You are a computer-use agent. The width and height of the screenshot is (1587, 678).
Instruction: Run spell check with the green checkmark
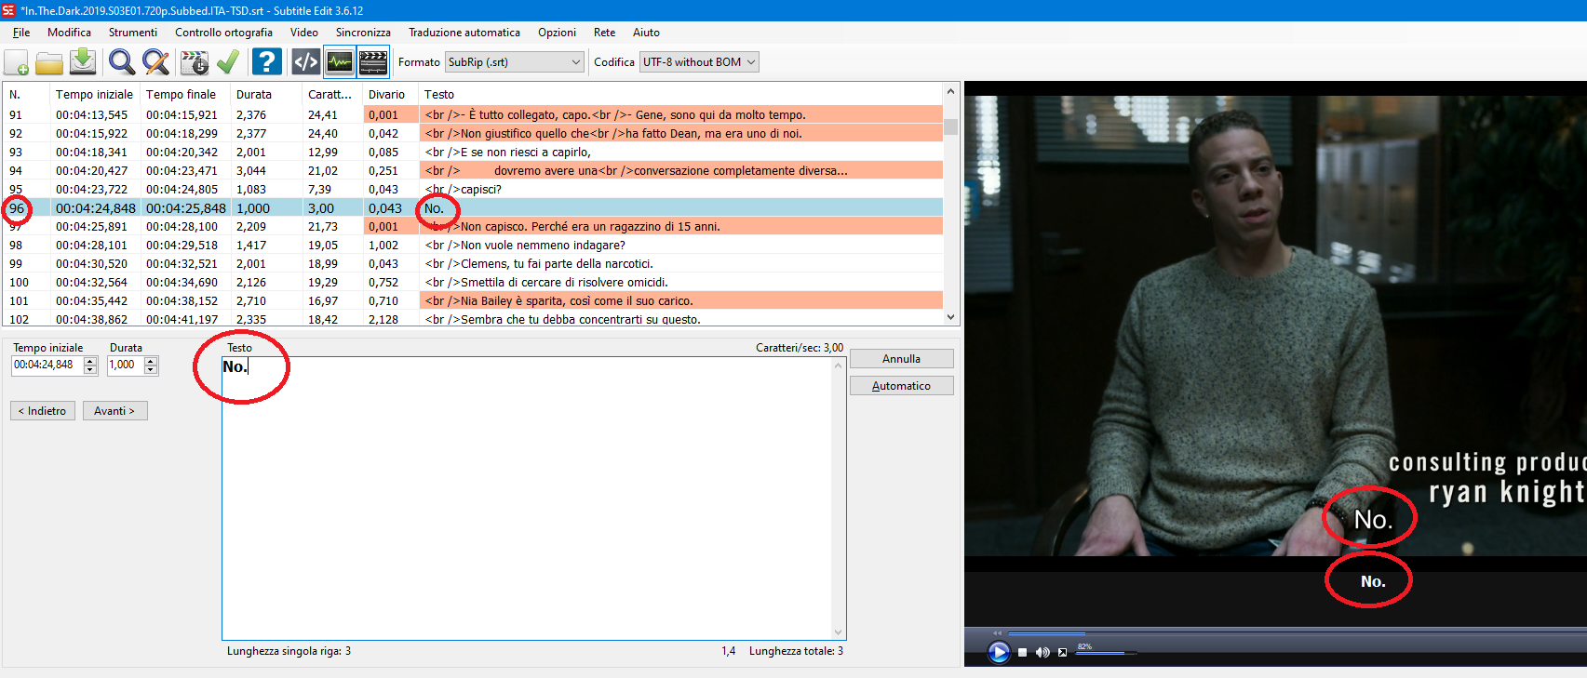tap(228, 62)
